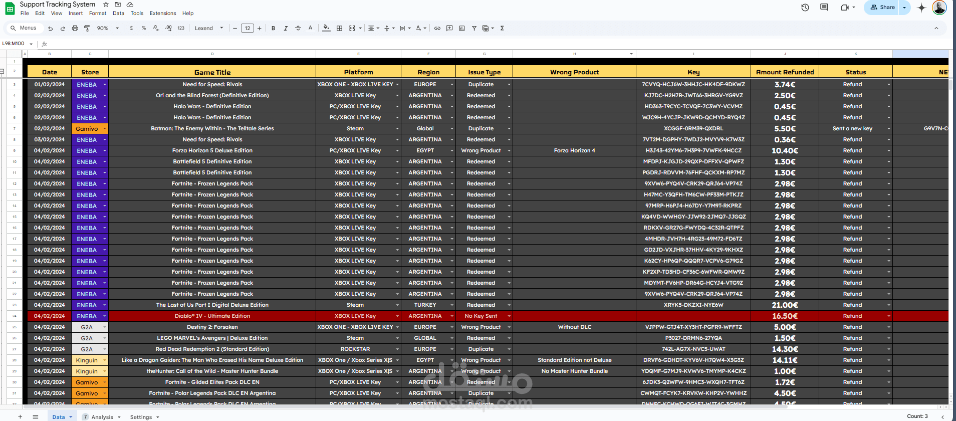This screenshot has width=956, height=421.
Task: Format selection as currency (£)
Action: (x=131, y=28)
